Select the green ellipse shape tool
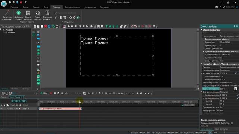The width and height of the screenshot is (239, 134). pos(38,50)
